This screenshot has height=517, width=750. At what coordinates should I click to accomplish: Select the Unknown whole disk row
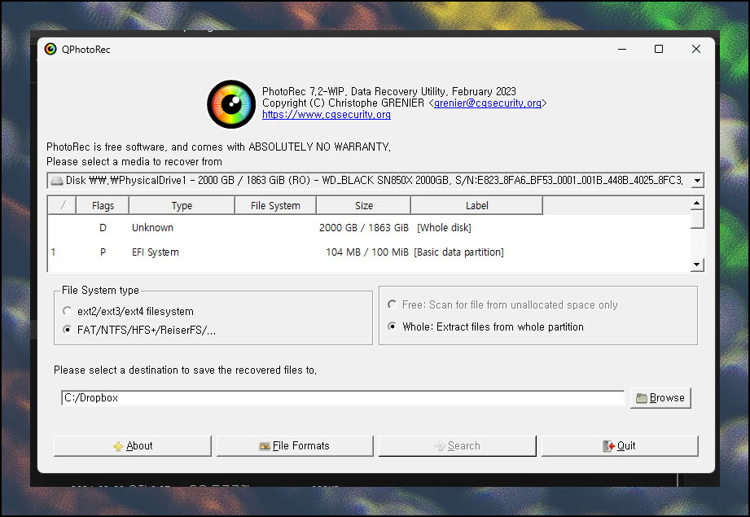[x=369, y=228]
